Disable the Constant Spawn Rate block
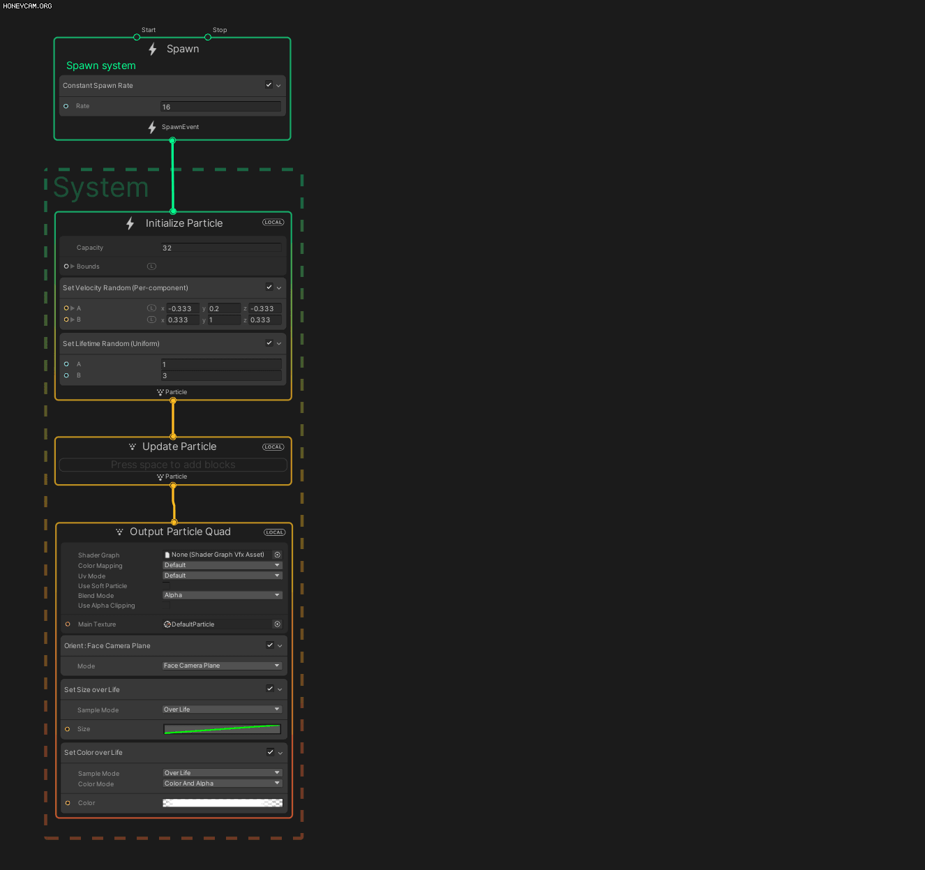The width and height of the screenshot is (925, 870). (269, 85)
